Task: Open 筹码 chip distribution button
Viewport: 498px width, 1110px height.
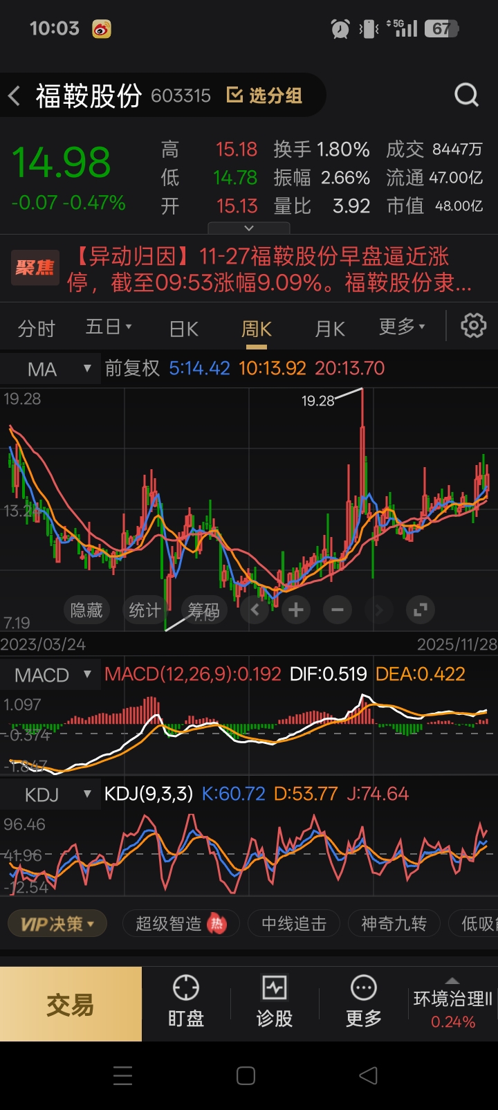Action: (x=203, y=610)
